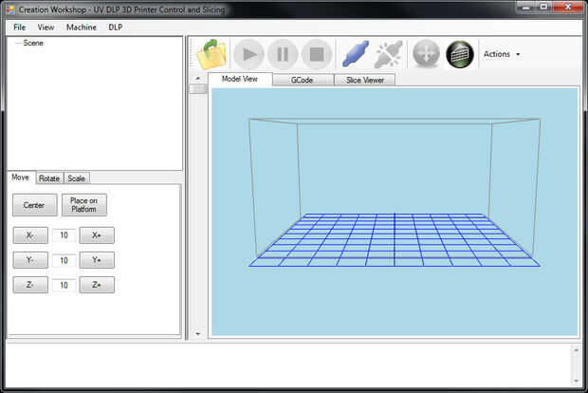588x393 pixels.
Task: Expand the Actions dropdown
Action: 502,54
